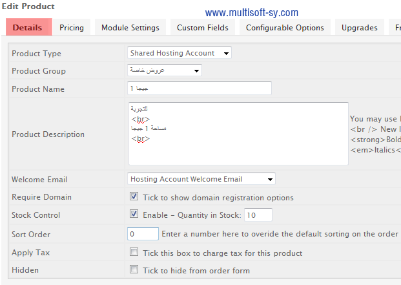401x285 pixels.
Task: Untick the Require Domain checkbox
Action: click(134, 196)
